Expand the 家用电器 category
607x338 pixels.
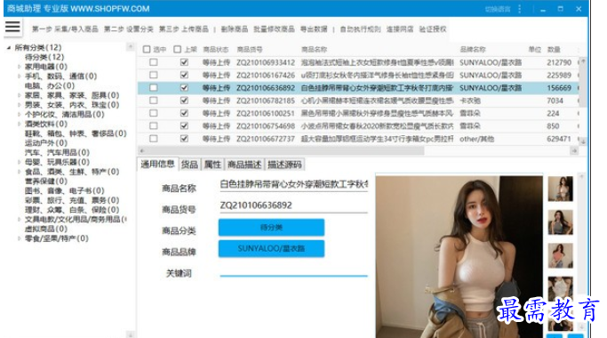(x=19, y=67)
